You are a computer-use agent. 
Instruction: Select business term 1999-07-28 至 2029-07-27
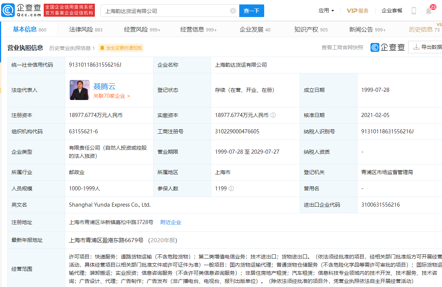(x=247, y=152)
